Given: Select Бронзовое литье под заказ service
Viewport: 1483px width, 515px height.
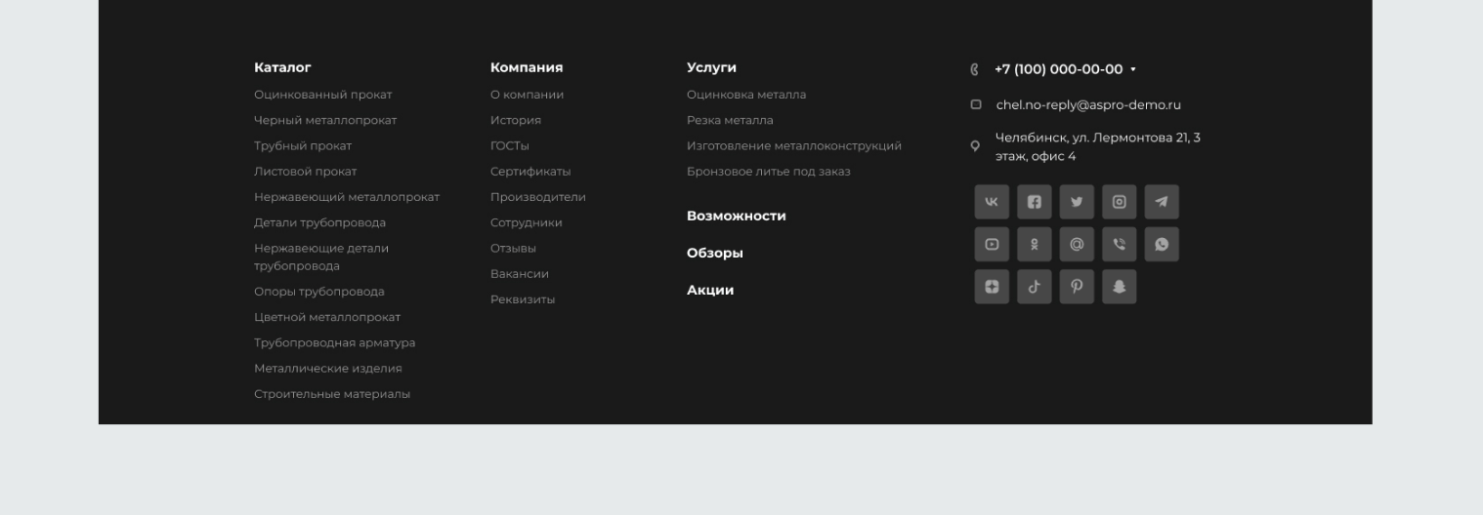Looking at the screenshot, I should point(769,172).
